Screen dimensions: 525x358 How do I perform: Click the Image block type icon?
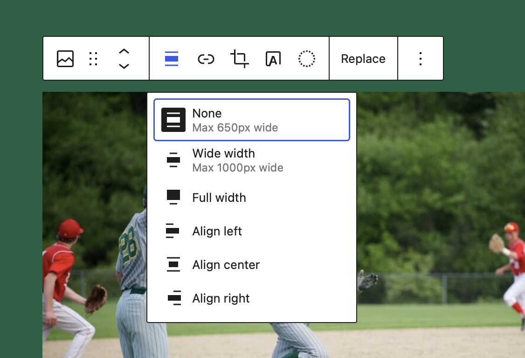tap(65, 58)
